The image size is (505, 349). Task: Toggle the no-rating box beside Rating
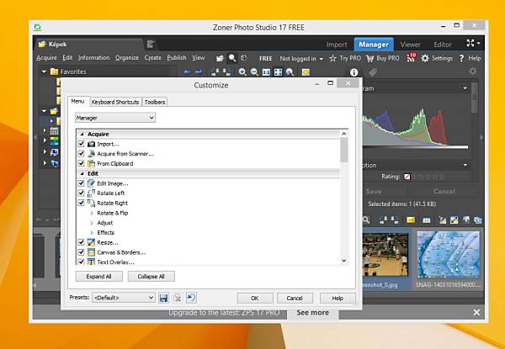click(x=407, y=177)
